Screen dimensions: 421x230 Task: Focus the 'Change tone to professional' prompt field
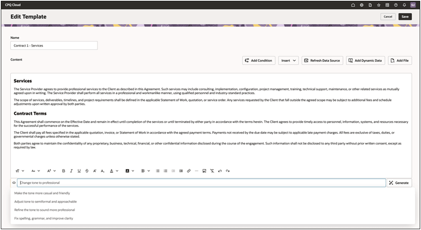point(201,183)
